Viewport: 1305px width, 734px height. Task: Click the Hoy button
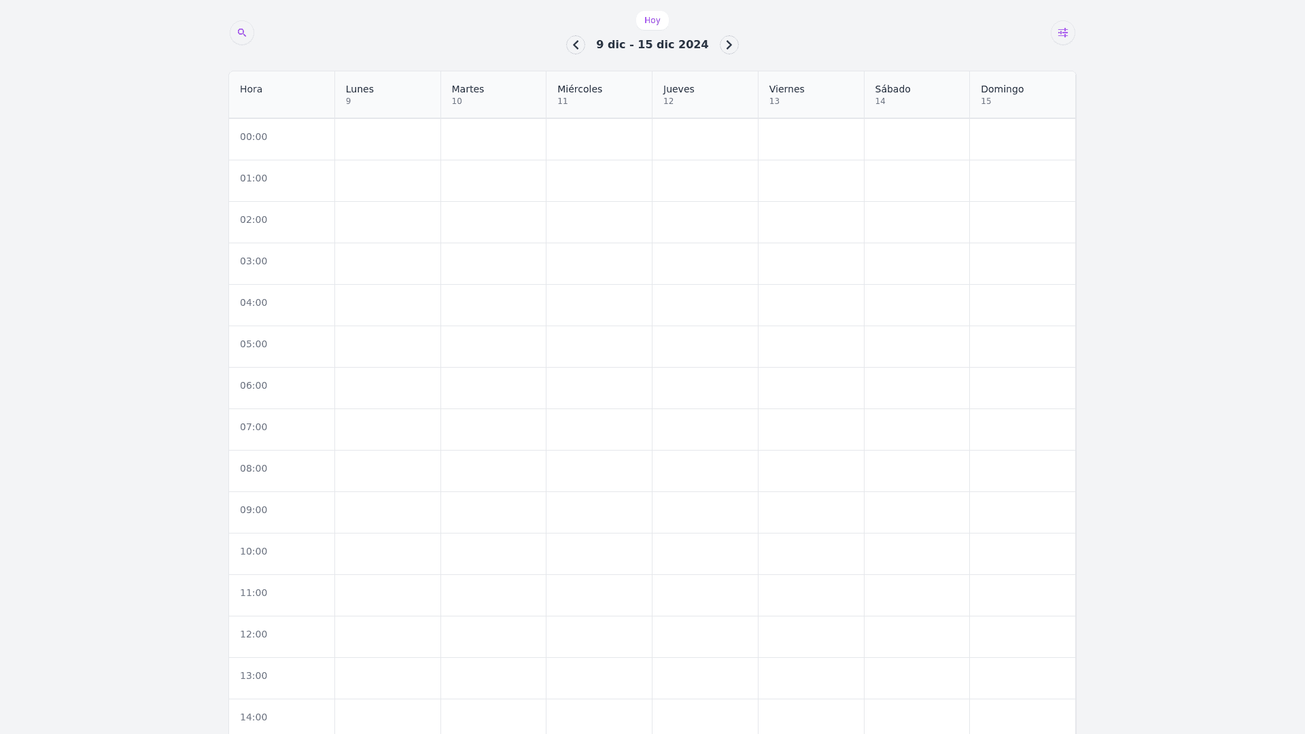(x=652, y=20)
